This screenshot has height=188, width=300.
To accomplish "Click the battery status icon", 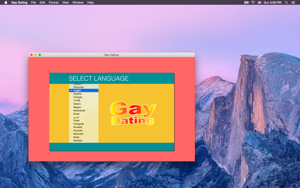I will 246,2.
